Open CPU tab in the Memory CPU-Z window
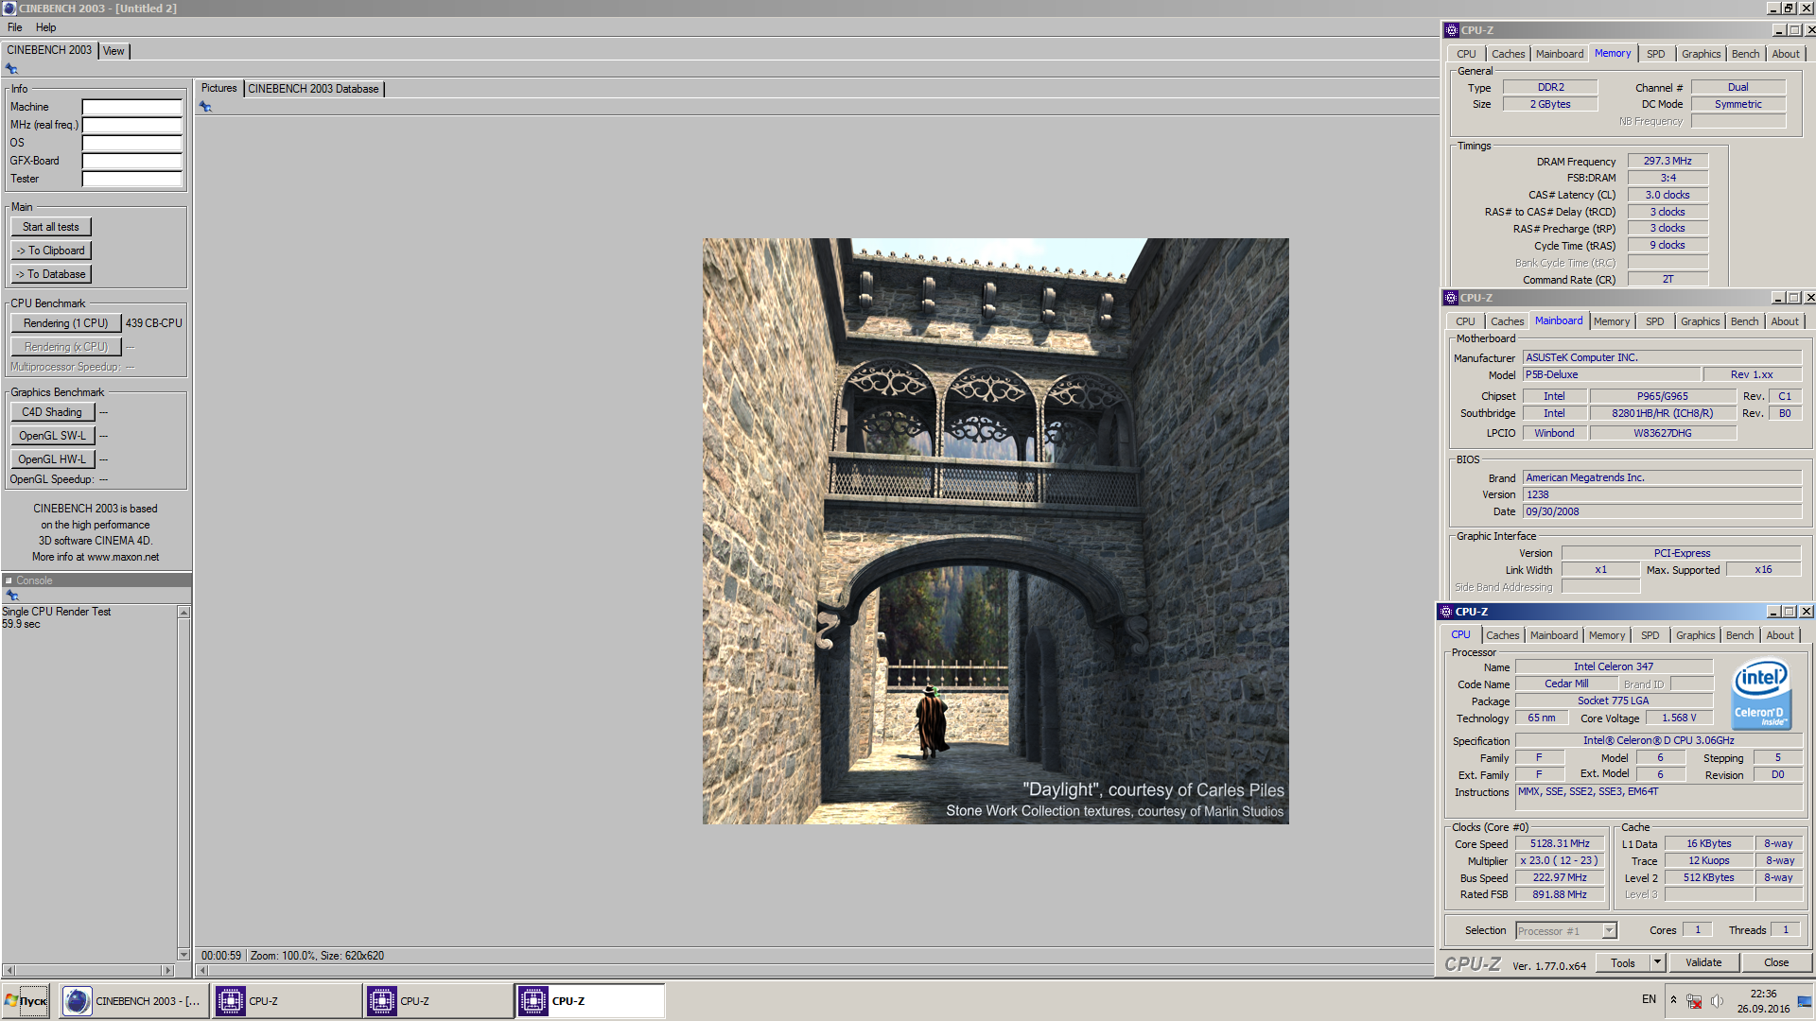1816x1021 pixels. pyautogui.click(x=1466, y=54)
